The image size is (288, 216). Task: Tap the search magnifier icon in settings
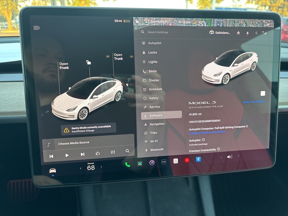pos(143,32)
